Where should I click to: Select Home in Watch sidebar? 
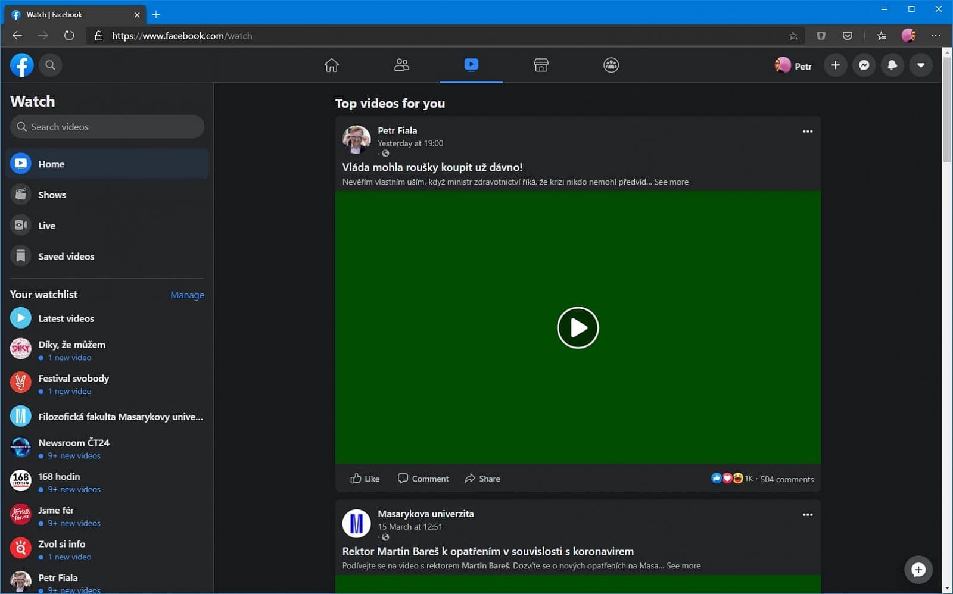pos(107,164)
